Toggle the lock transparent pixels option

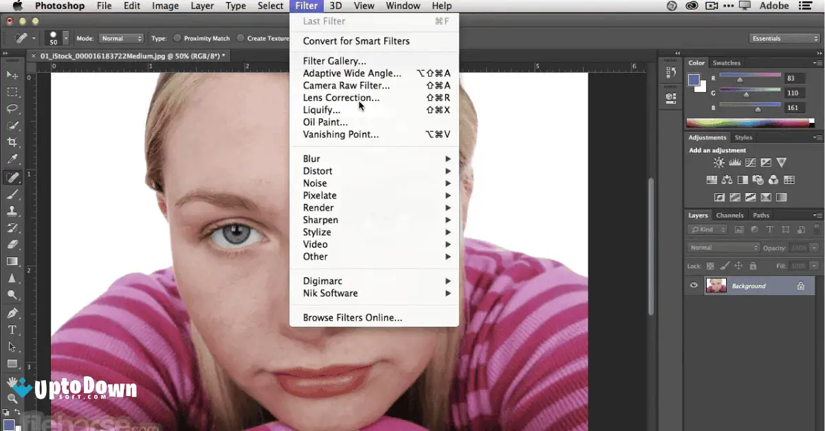point(710,266)
